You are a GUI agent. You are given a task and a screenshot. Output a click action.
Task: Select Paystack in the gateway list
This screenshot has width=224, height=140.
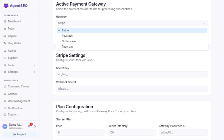click(132, 36)
